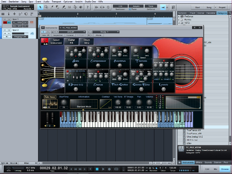
Task: Toggle the Raster snap checkbox
Action: coord(130,9)
